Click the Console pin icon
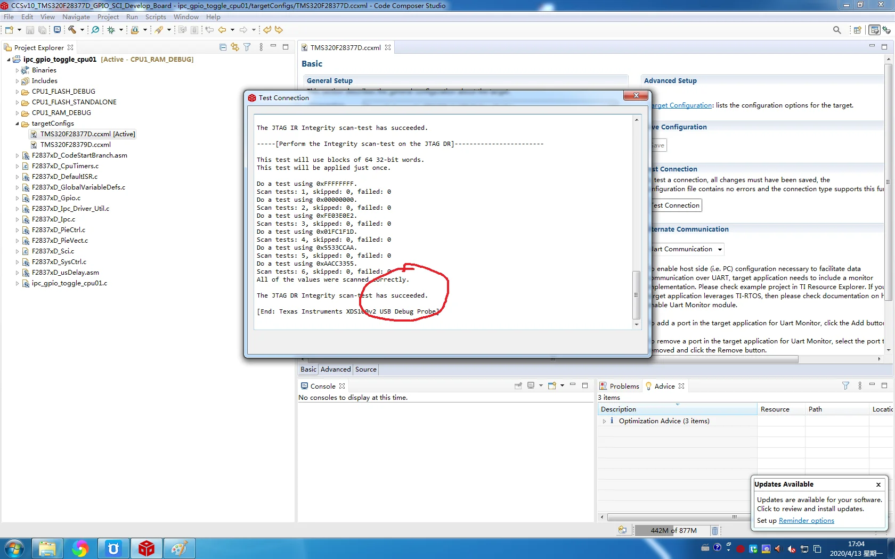 pyautogui.click(x=518, y=386)
